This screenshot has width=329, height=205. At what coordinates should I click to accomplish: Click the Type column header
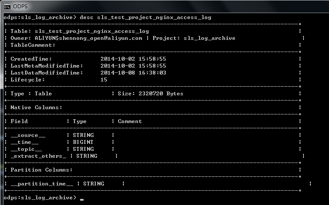[x=80, y=122]
